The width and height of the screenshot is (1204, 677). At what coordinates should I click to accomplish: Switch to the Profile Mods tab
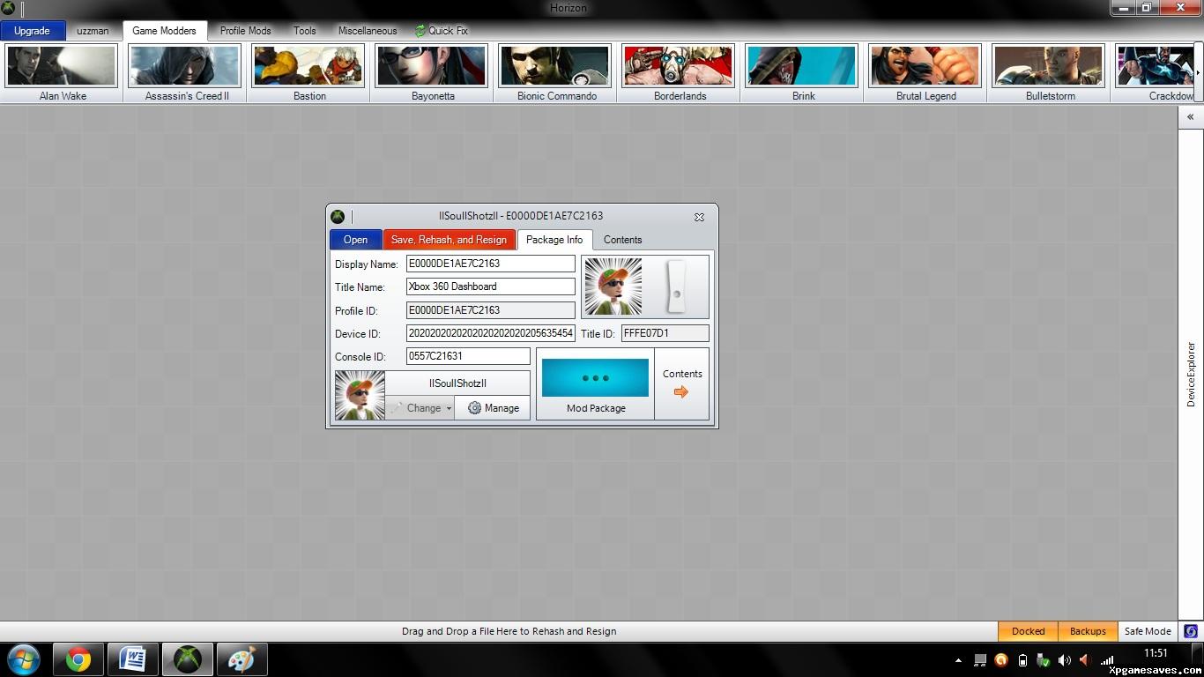[x=245, y=31]
